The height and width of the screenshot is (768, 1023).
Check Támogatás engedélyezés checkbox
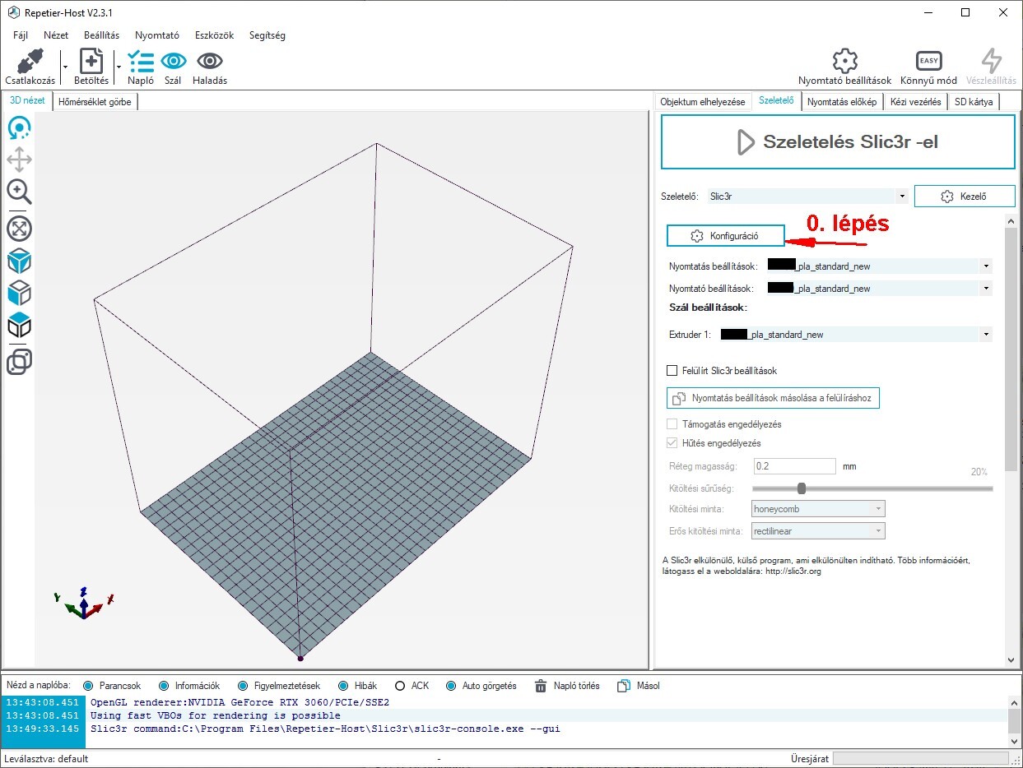(x=672, y=424)
